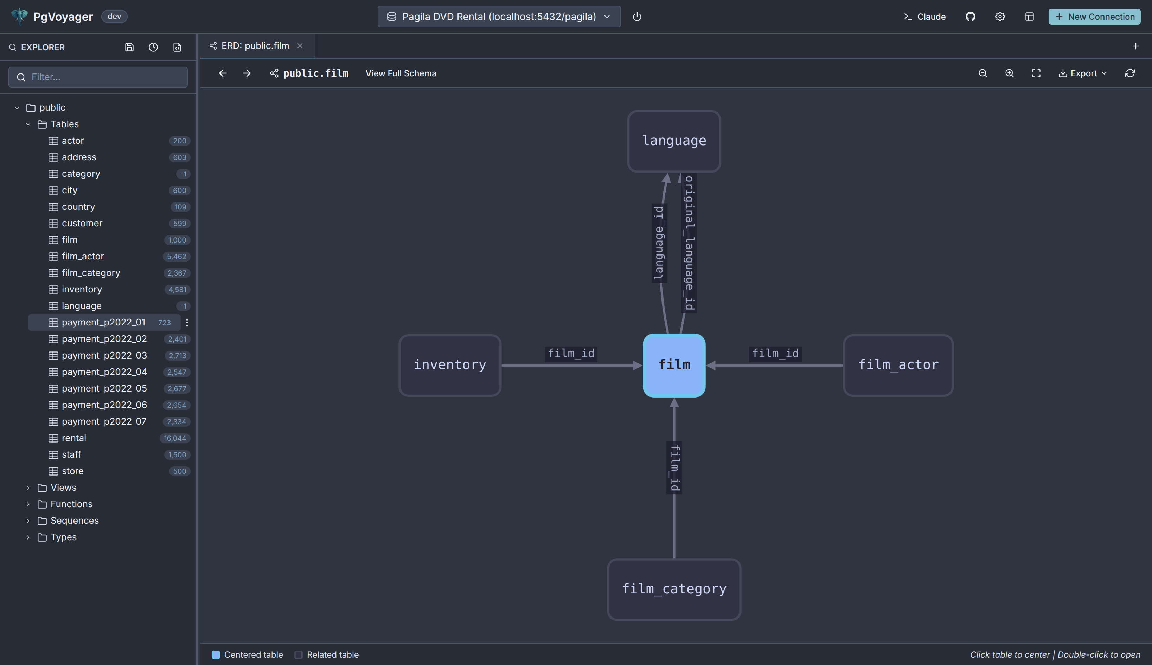Click the fit-to-screen icon in ERD toolbar
This screenshot has width=1152, height=665.
click(x=1036, y=73)
